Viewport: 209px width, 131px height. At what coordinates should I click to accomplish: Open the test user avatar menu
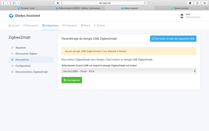182,16
